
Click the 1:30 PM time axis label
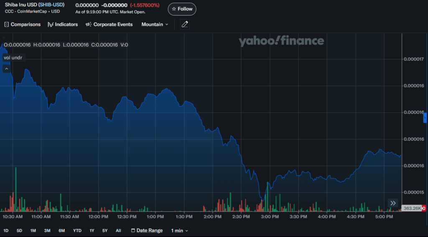[x=184, y=217]
